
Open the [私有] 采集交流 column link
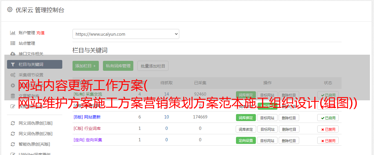88,94
